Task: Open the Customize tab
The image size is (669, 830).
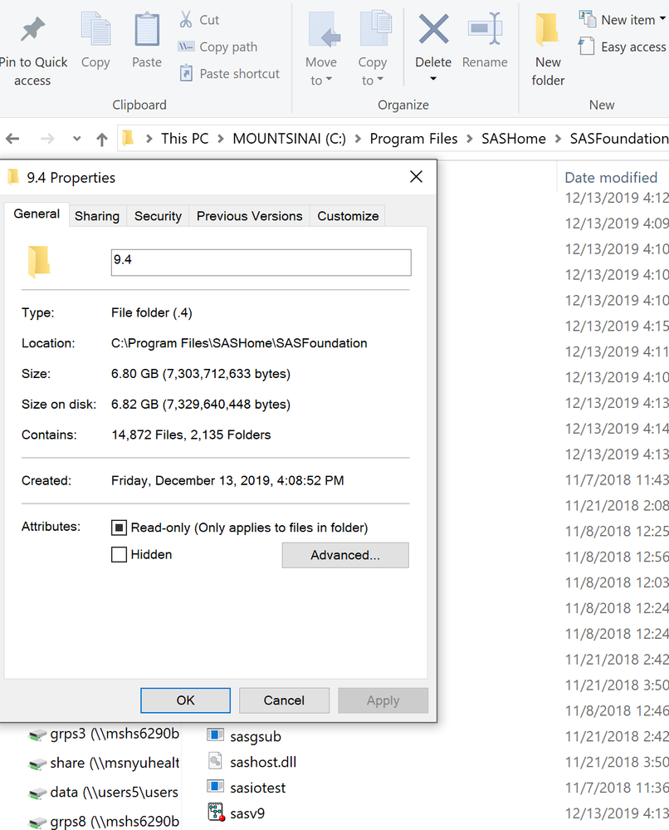Action: pos(348,216)
